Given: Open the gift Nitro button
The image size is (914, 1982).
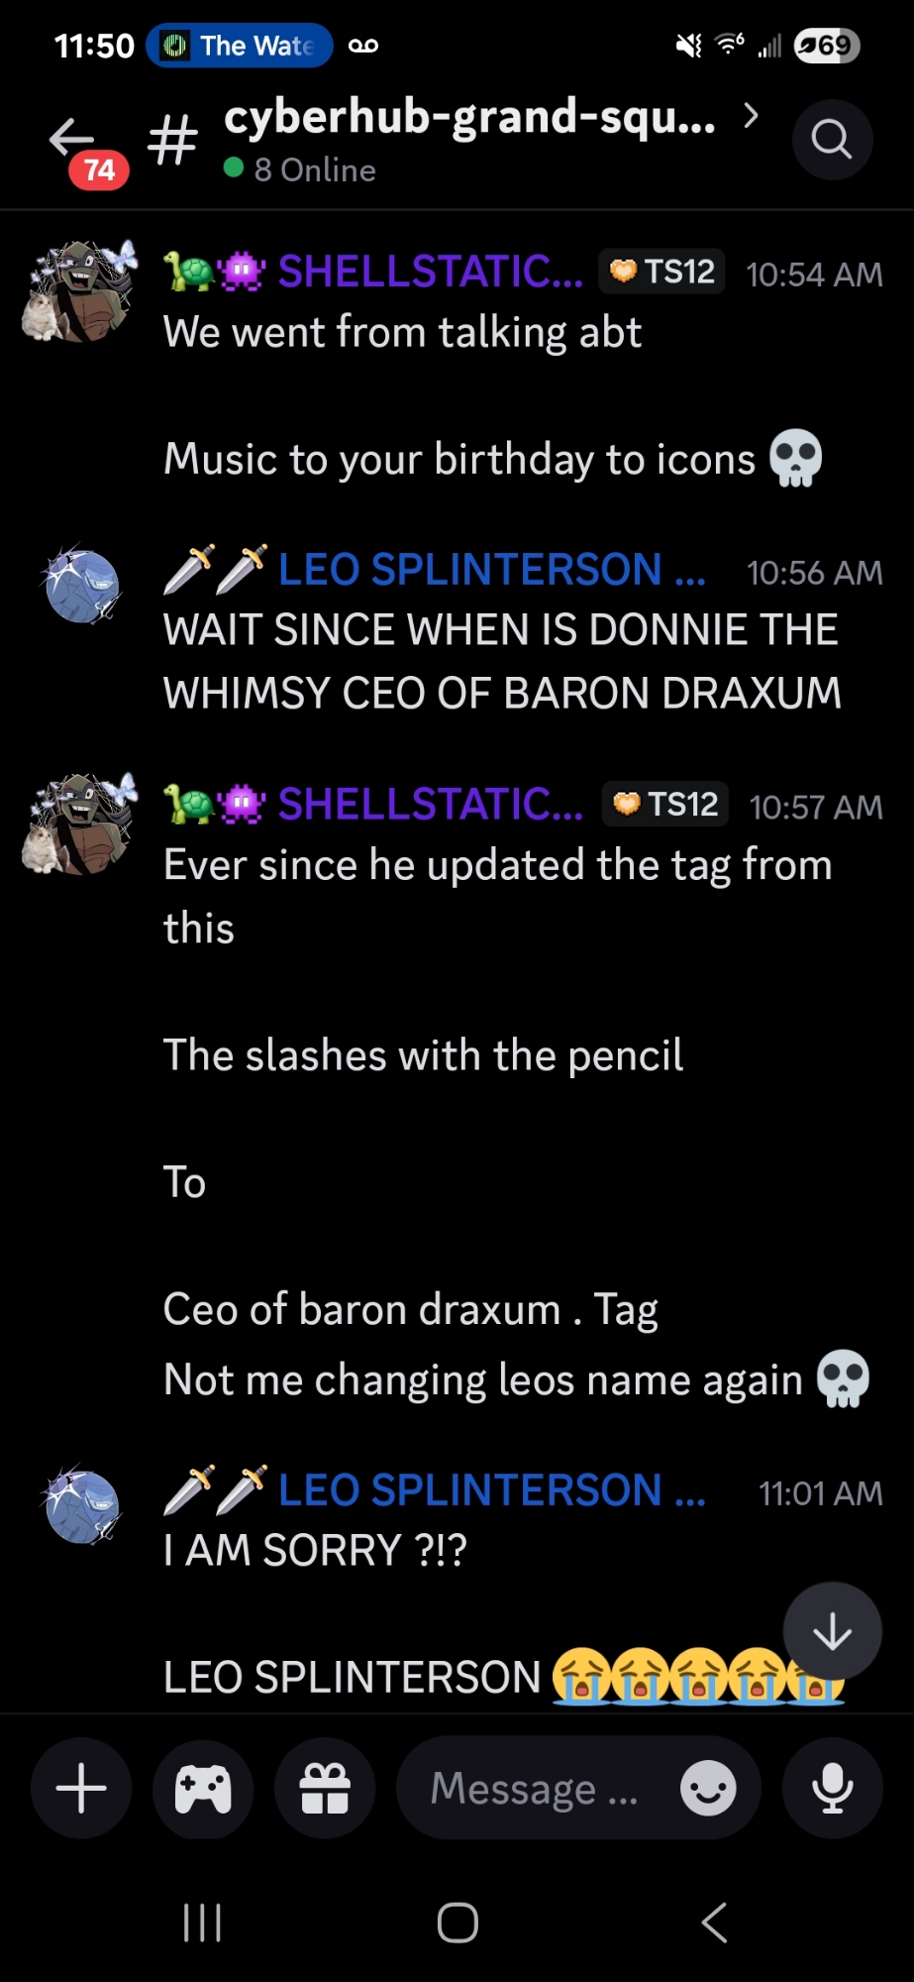Looking at the screenshot, I should point(325,1789).
